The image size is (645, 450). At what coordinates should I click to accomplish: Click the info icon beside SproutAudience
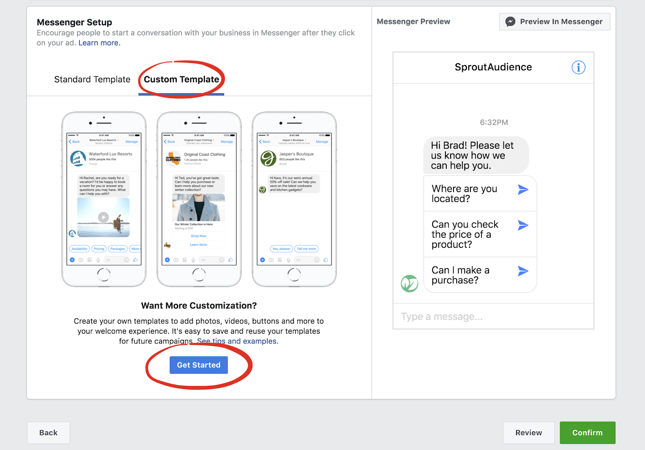coord(578,67)
